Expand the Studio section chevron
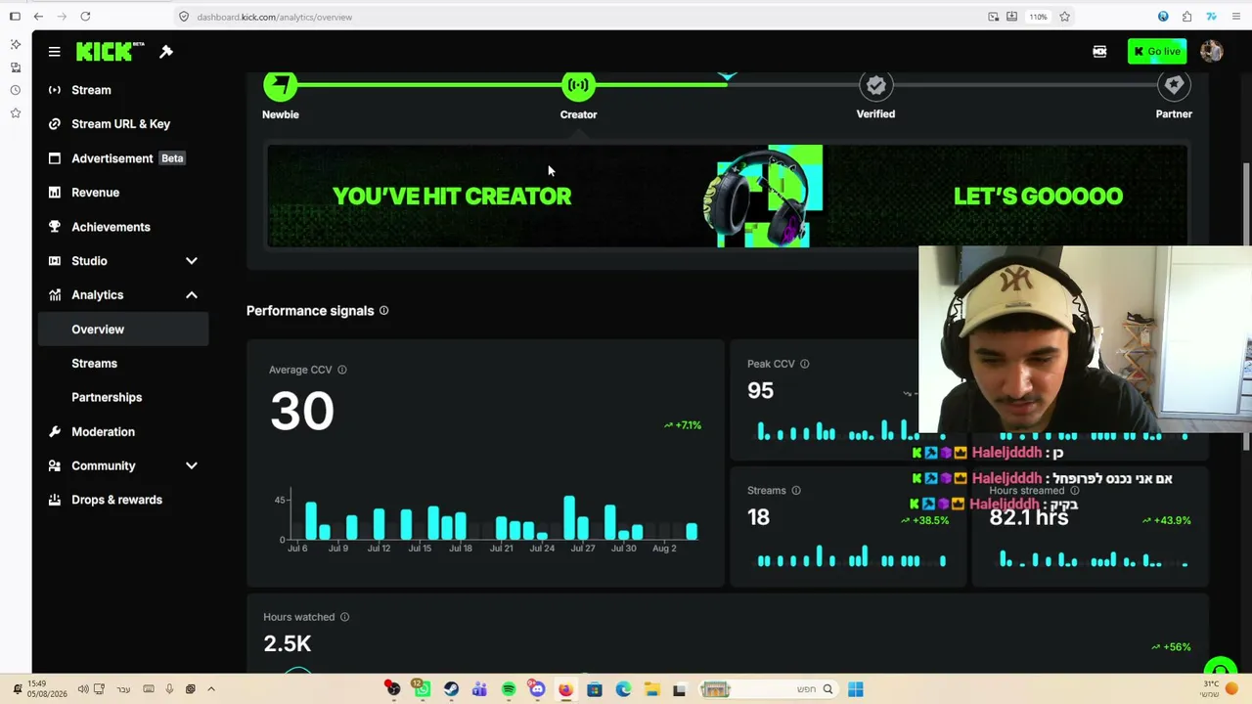This screenshot has width=1252, height=704. tap(192, 261)
